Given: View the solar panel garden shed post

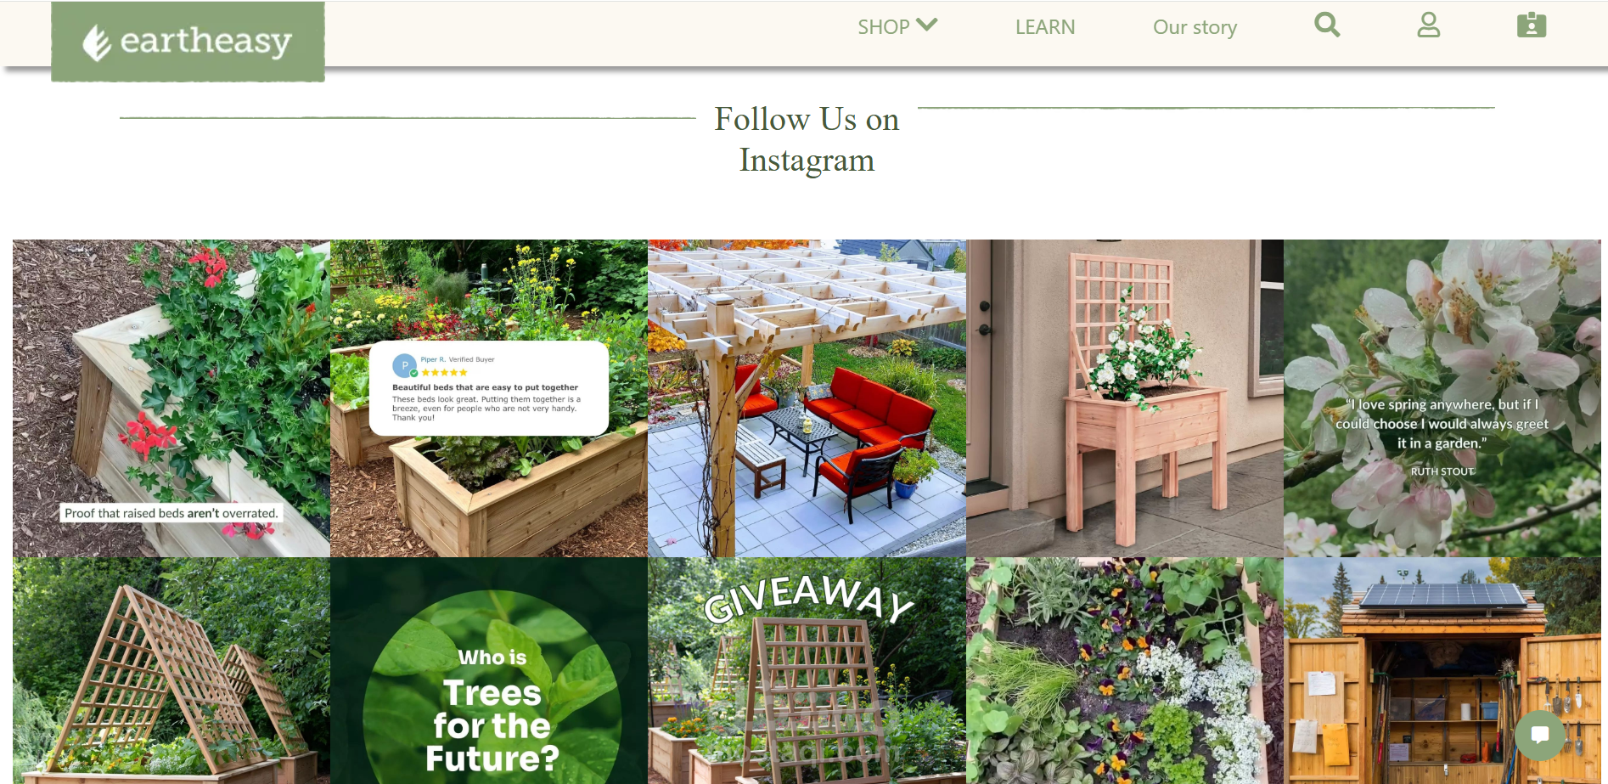Looking at the screenshot, I should (x=1442, y=671).
